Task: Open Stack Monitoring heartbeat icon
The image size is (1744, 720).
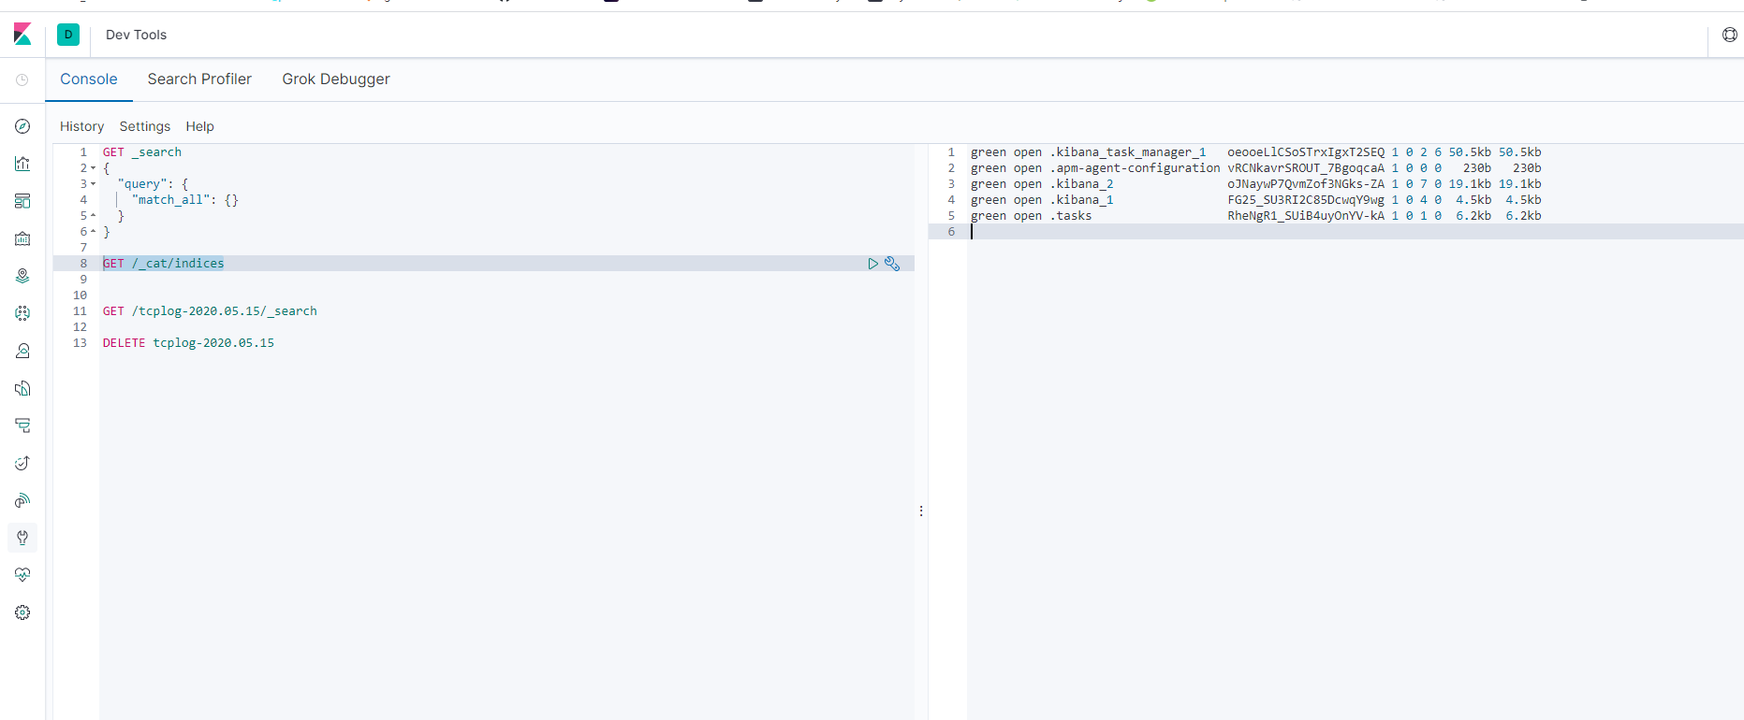Action: pos(22,575)
